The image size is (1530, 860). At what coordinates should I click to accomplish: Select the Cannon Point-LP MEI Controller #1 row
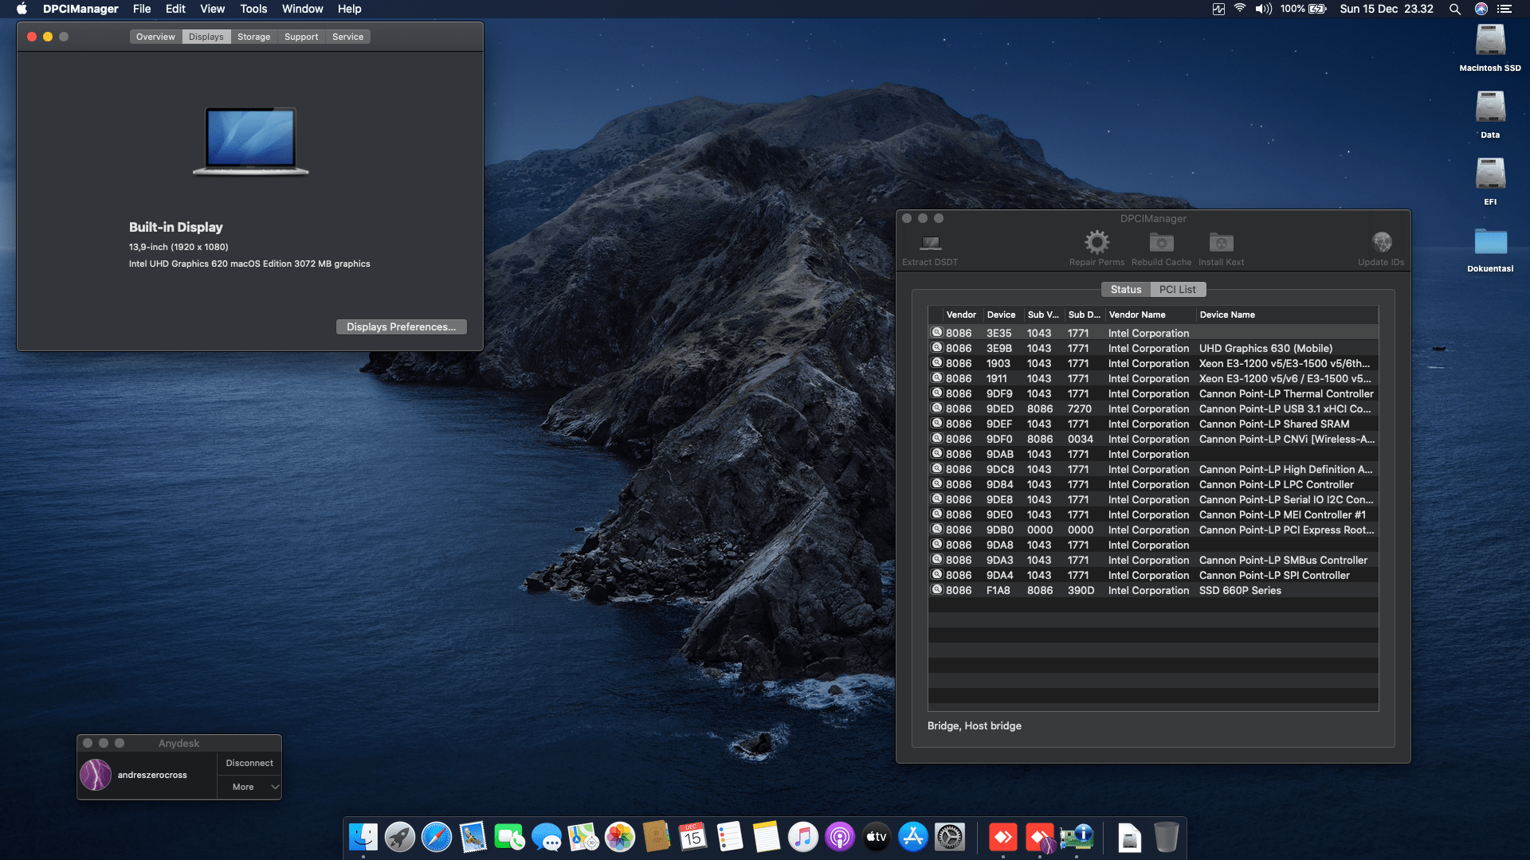[x=1153, y=514]
